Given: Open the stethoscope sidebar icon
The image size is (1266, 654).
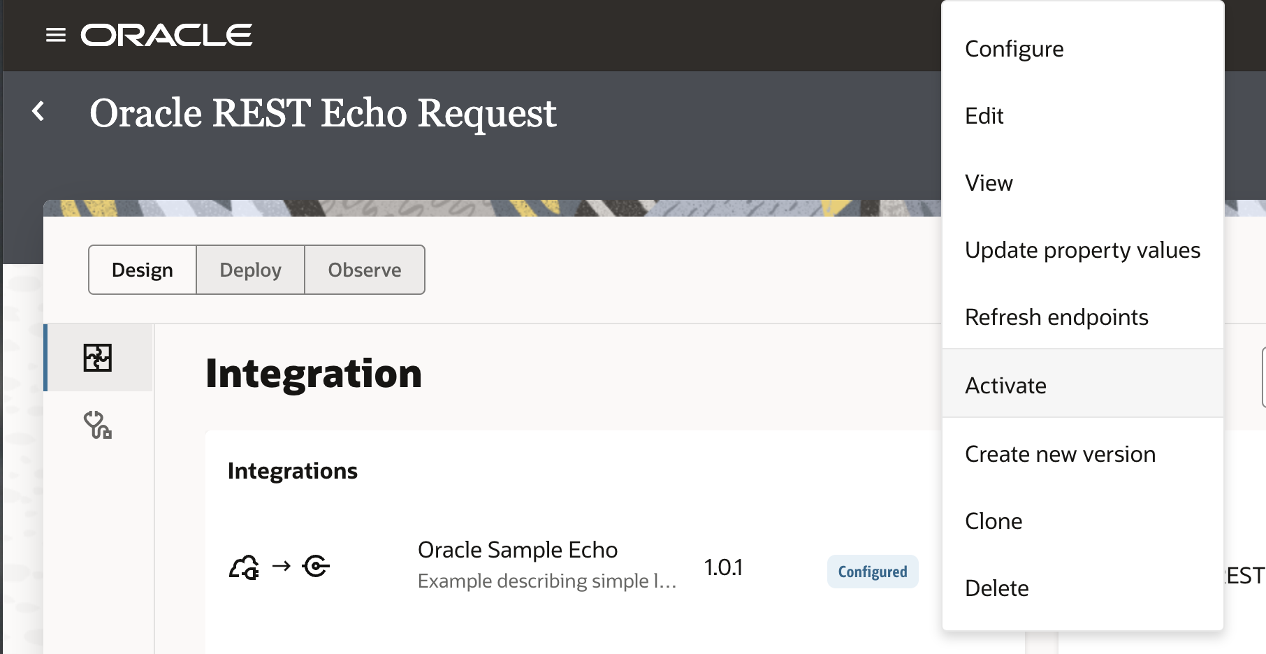Looking at the screenshot, I should (x=98, y=425).
